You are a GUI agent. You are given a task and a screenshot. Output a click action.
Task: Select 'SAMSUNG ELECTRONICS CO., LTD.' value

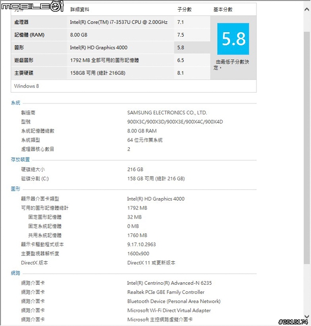pyautogui.click(x=167, y=113)
